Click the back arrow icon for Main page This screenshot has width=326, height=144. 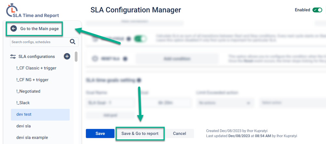point(14,29)
